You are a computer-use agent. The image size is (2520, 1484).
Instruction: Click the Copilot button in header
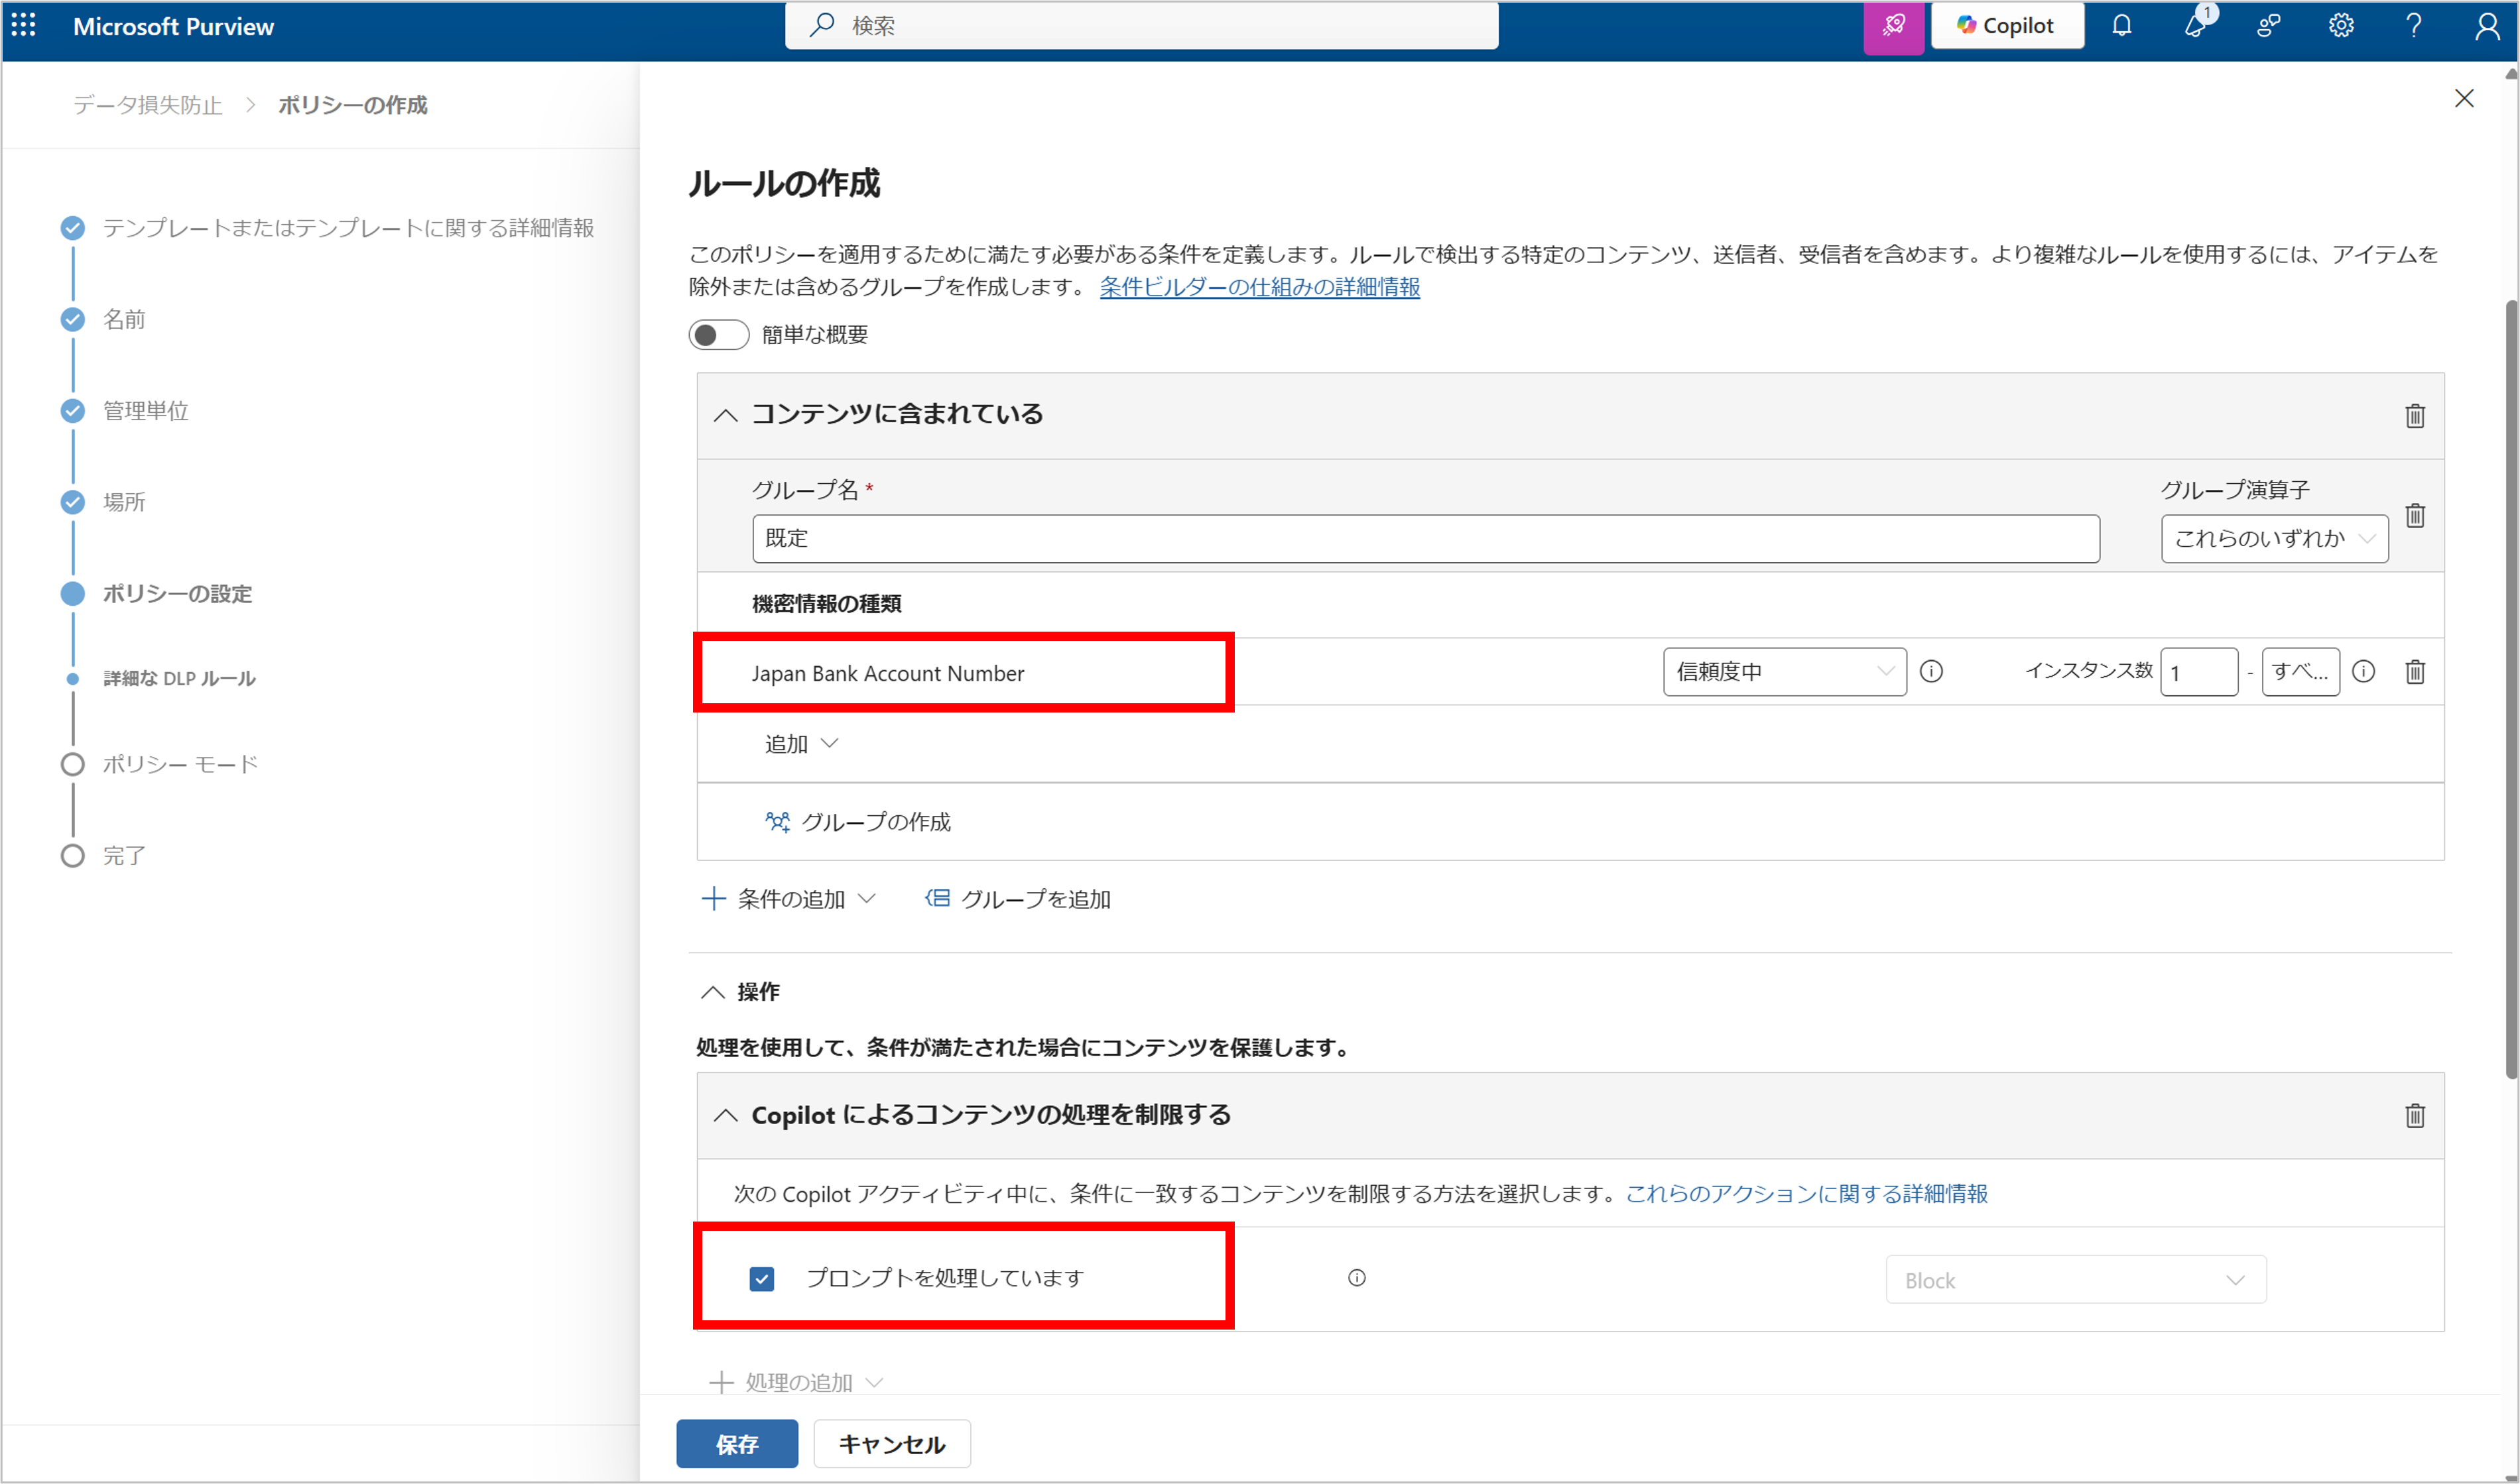click(x=2006, y=25)
